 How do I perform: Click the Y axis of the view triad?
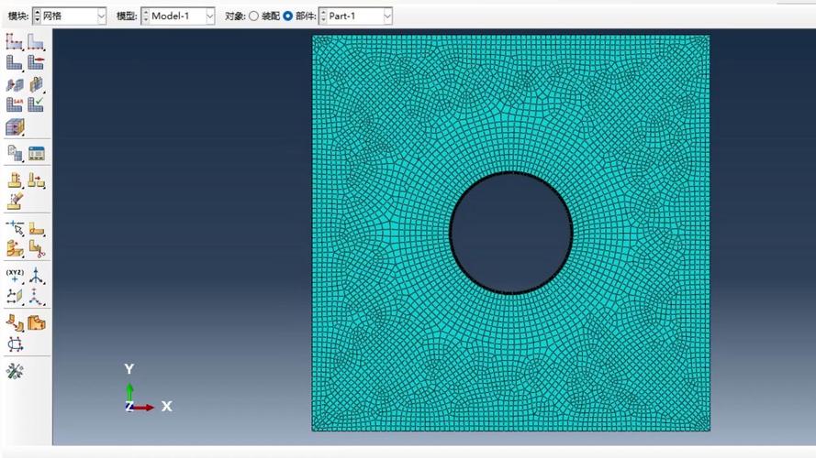[x=129, y=393]
